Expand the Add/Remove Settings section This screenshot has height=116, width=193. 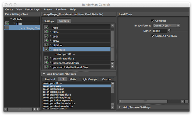coord(120,107)
